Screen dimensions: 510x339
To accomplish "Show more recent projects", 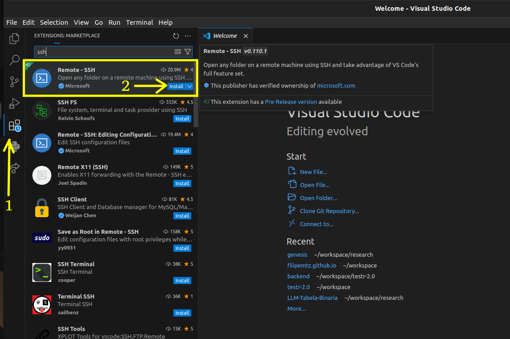I will pyautogui.click(x=296, y=308).
